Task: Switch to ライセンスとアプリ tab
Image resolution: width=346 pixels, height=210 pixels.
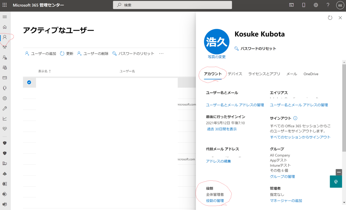Action: (264, 74)
